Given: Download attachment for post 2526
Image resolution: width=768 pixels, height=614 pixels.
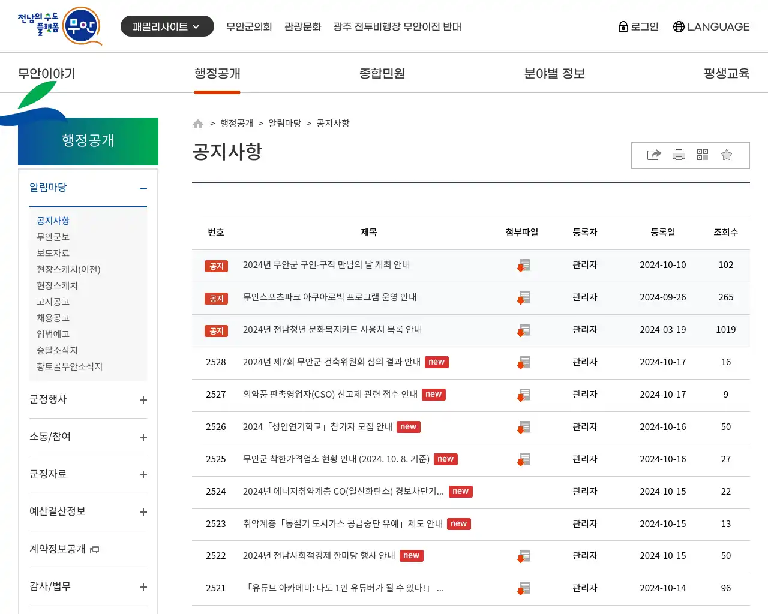Looking at the screenshot, I should coord(524,428).
